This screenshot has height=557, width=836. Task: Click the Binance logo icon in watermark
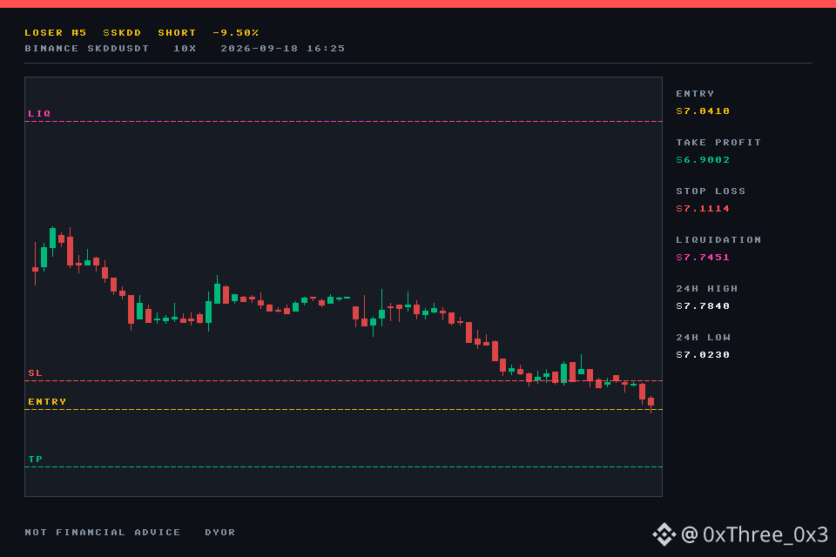(664, 534)
